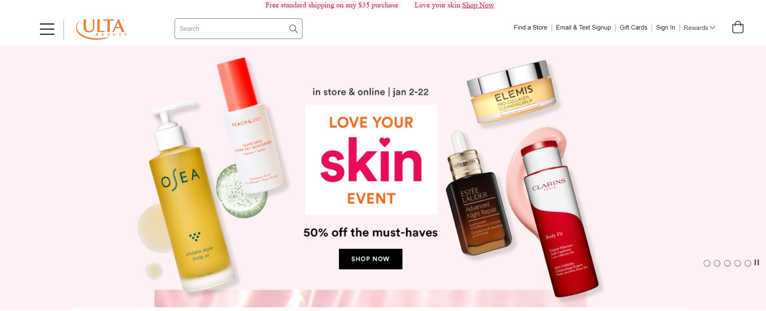Image resolution: width=766 pixels, height=311 pixels.
Task: Click the Love Your Skin Event graphic
Action: pyautogui.click(x=371, y=160)
